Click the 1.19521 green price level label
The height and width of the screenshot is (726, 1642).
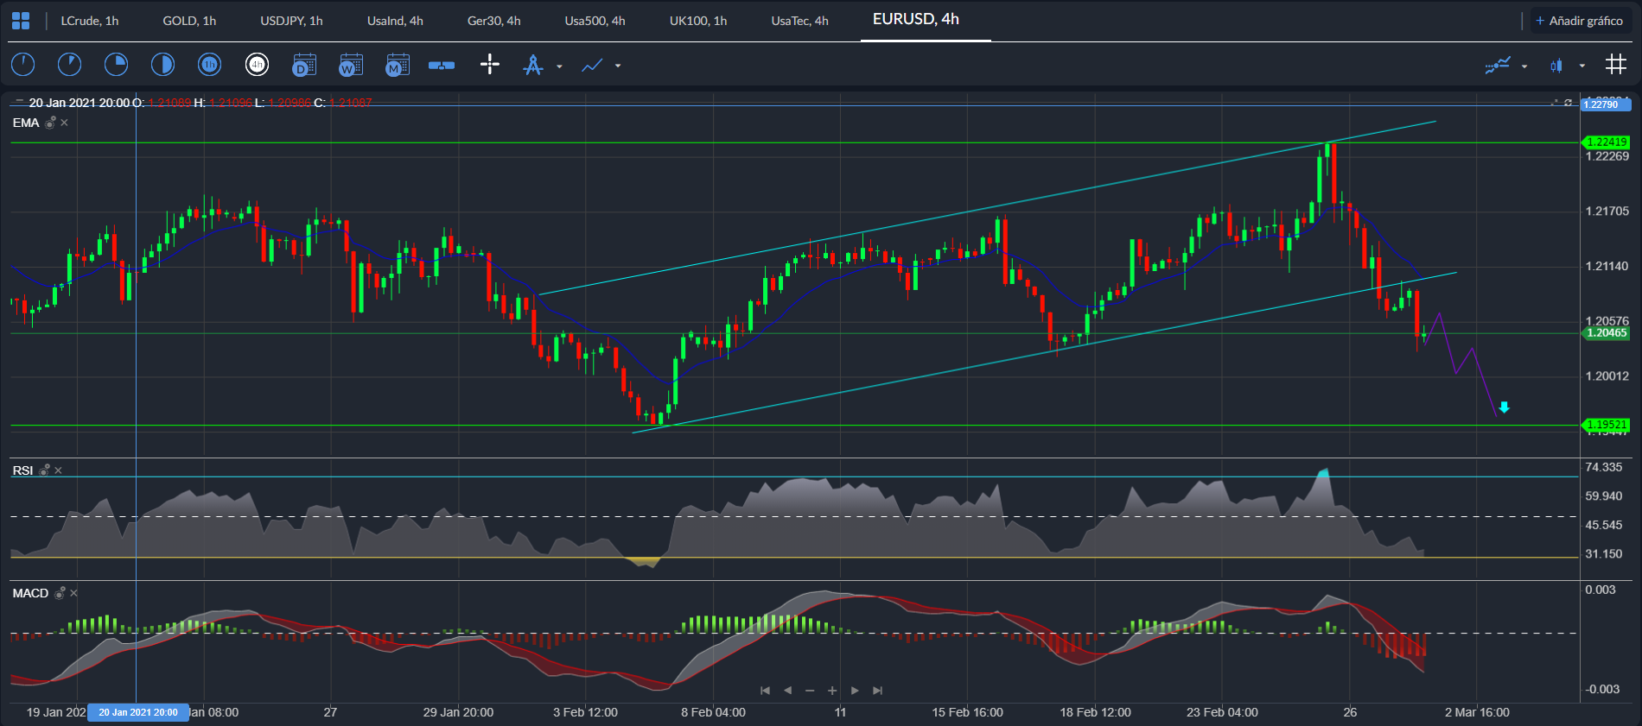(x=1606, y=425)
